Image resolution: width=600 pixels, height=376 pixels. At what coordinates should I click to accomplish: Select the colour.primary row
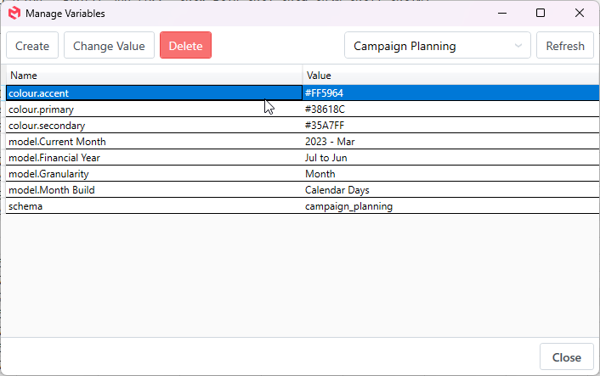[x=153, y=109]
